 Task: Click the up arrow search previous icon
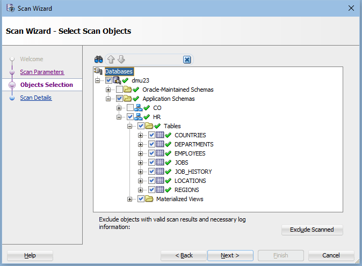point(111,60)
